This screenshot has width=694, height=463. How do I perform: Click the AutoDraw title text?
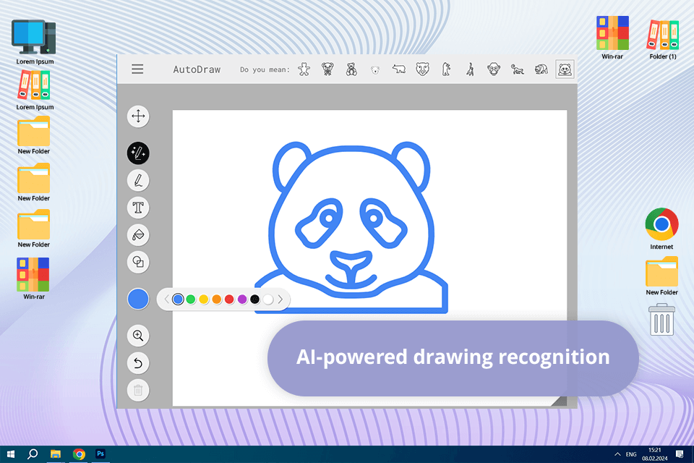pyautogui.click(x=197, y=69)
